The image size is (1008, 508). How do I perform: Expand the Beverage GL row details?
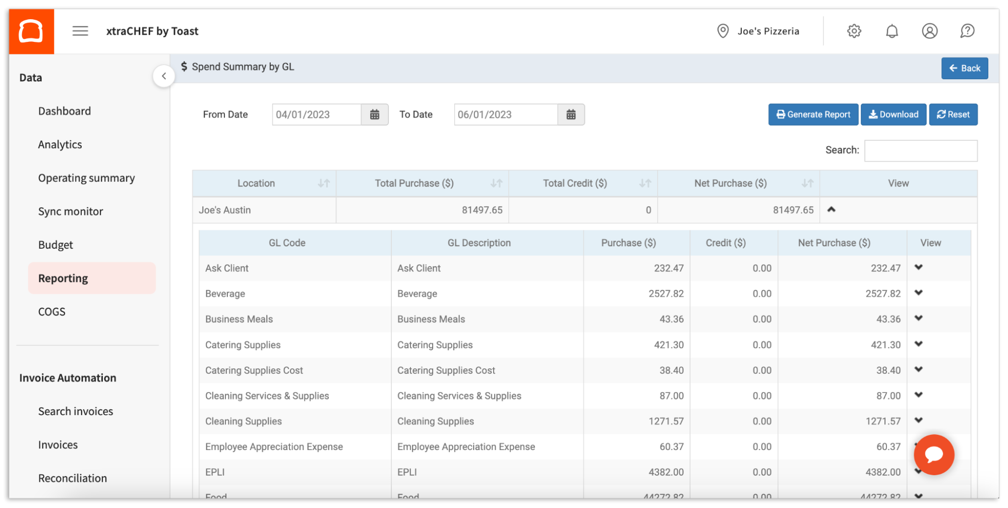click(918, 293)
